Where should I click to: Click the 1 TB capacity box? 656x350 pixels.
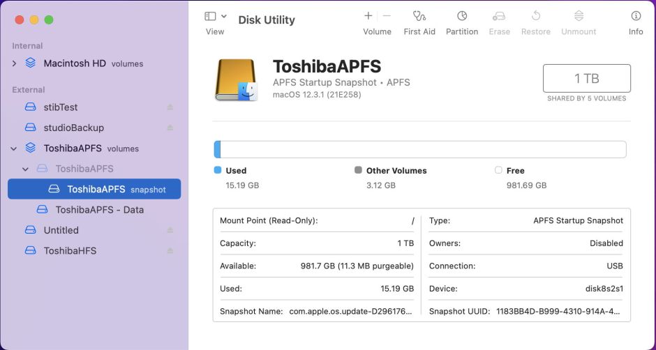pos(586,78)
